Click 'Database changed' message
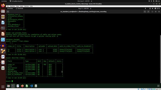Viewport: 161px width, 90px height. click(x=13, y=39)
